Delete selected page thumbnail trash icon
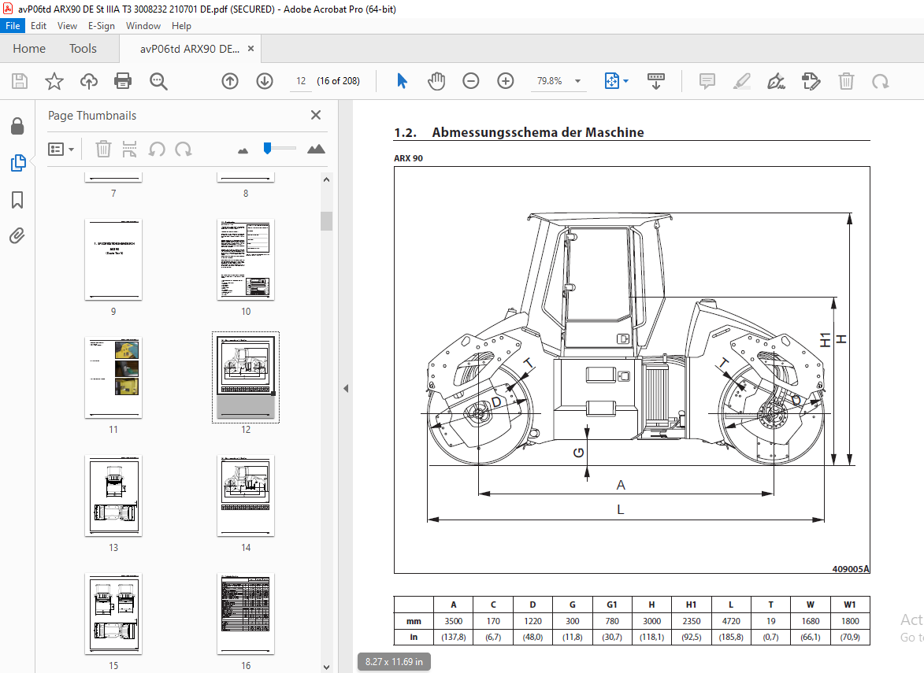The width and height of the screenshot is (924, 673). pos(103,149)
